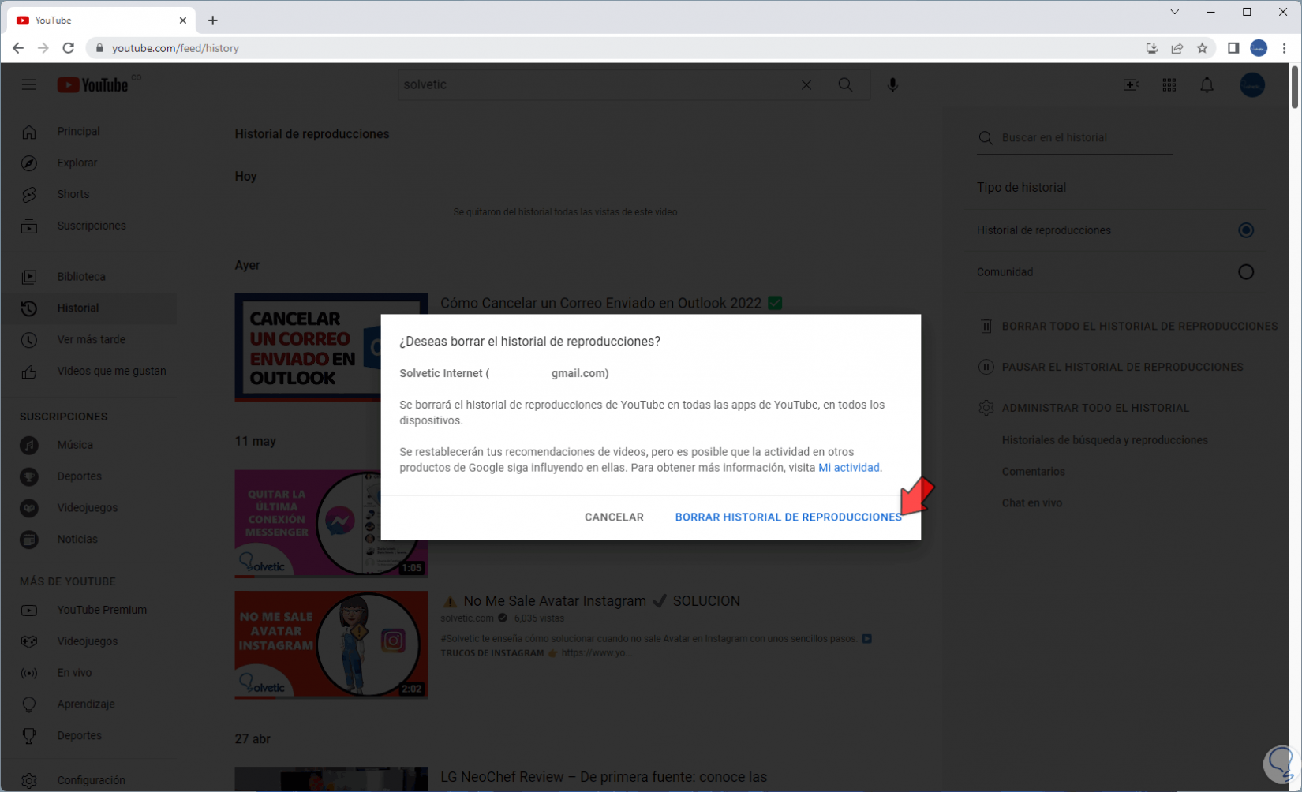Open the YouTube apps grid icon

click(x=1169, y=84)
